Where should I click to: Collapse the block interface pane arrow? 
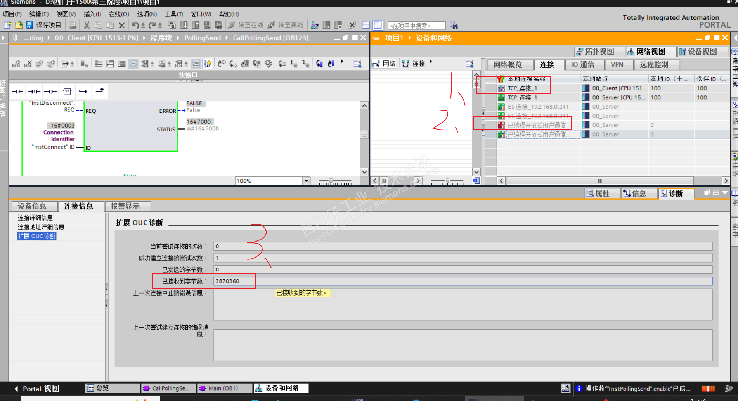197,80
